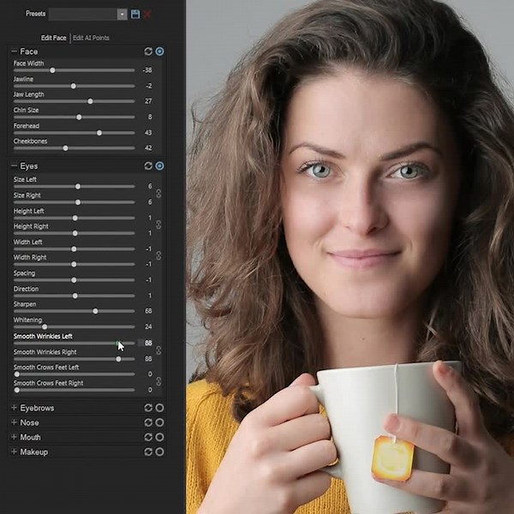Click the Jaw Length value 27
Viewport: 514px width, 514px height.
[148, 101]
